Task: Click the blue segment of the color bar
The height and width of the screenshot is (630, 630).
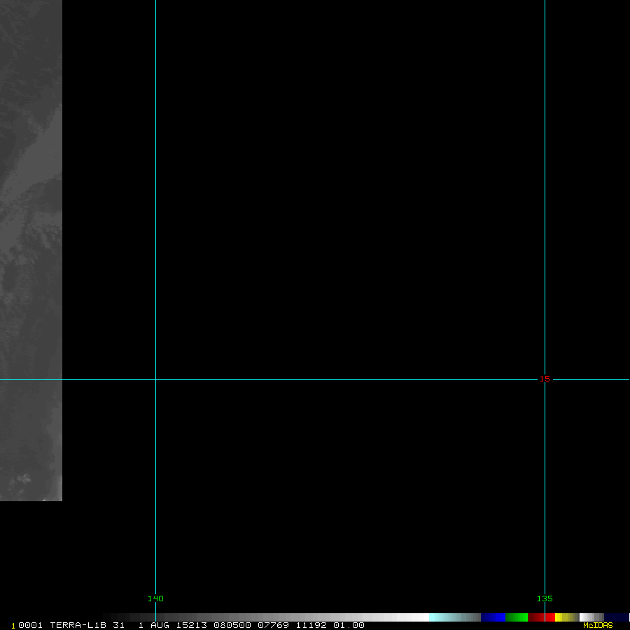Action: pos(493,617)
